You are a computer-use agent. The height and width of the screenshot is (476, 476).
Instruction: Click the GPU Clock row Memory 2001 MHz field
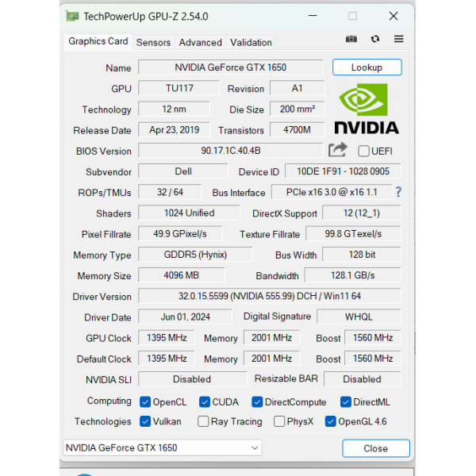pyautogui.click(x=271, y=338)
